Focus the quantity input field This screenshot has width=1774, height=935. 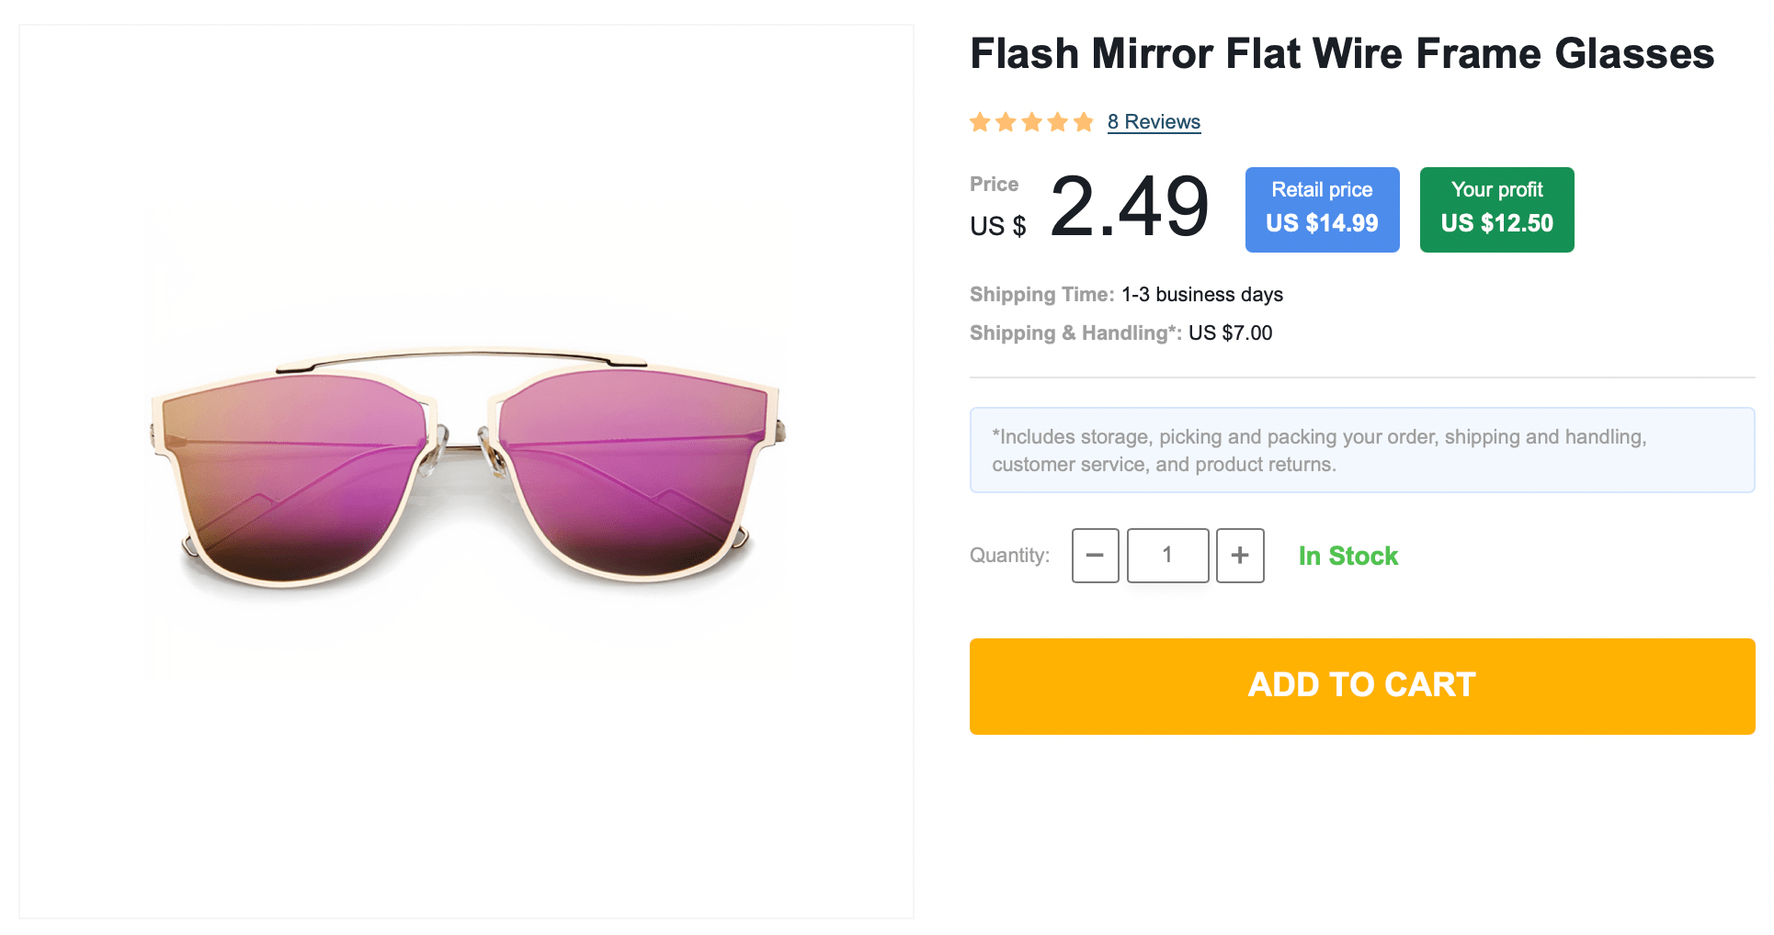click(x=1167, y=556)
